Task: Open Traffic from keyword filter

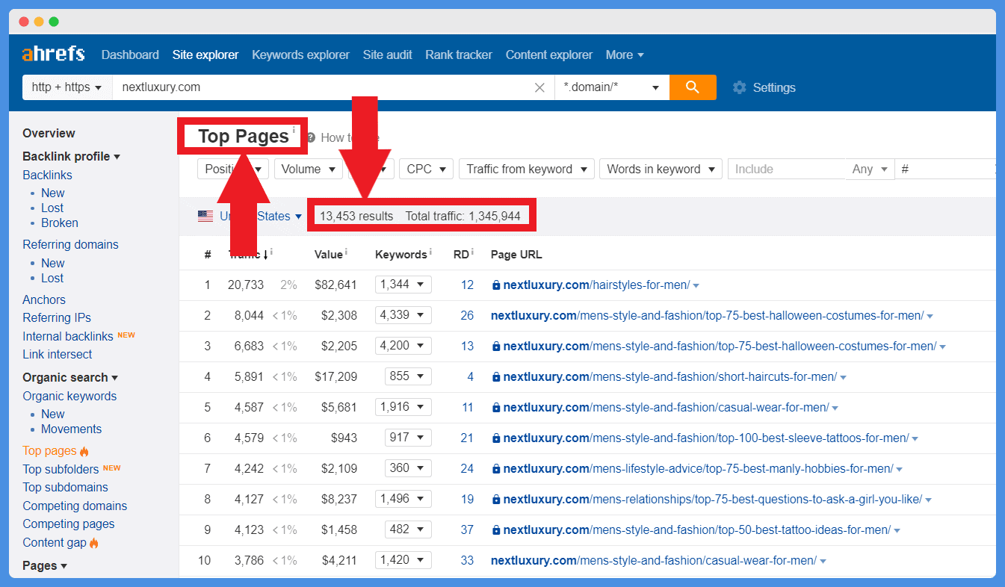Action: pyautogui.click(x=527, y=169)
